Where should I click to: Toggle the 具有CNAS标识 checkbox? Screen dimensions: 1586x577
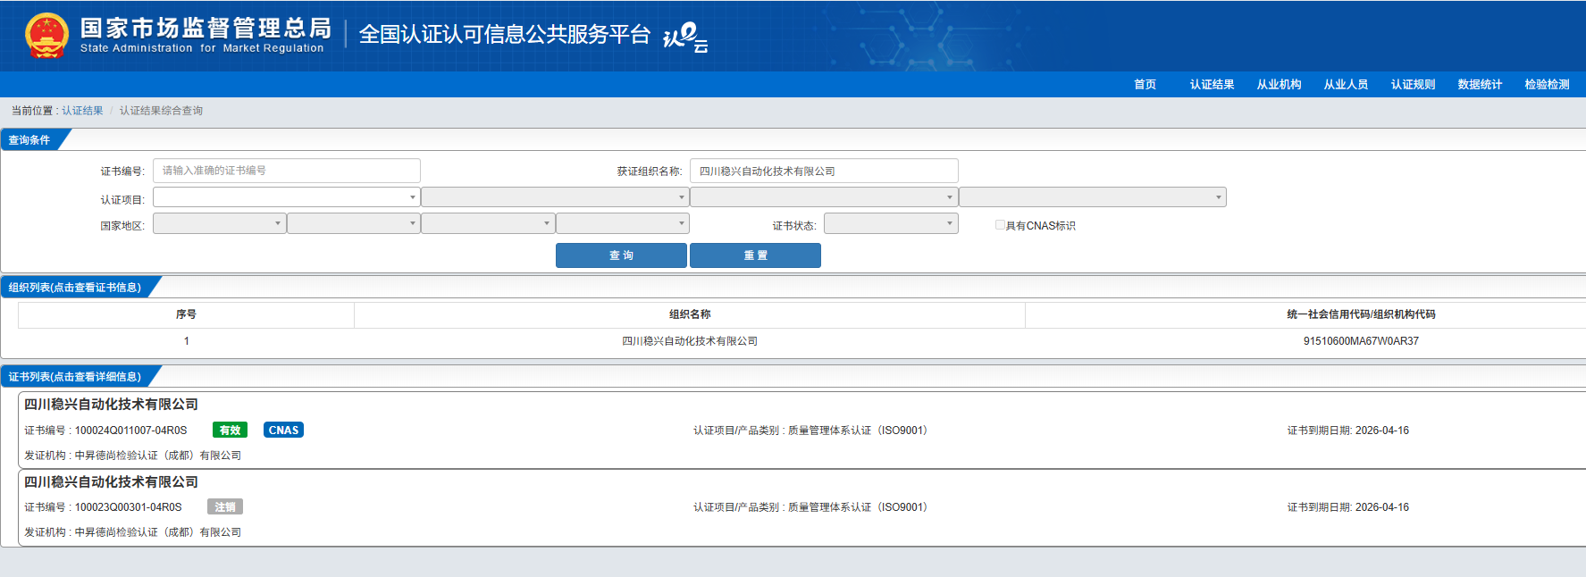(1001, 225)
